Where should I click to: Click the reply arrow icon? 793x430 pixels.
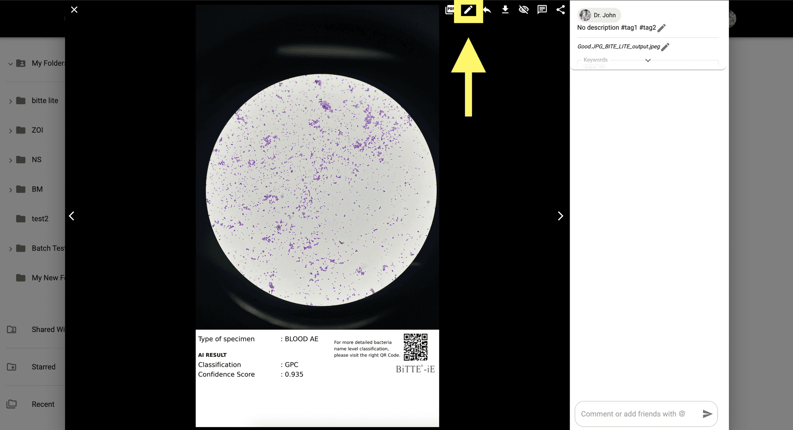[487, 10]
